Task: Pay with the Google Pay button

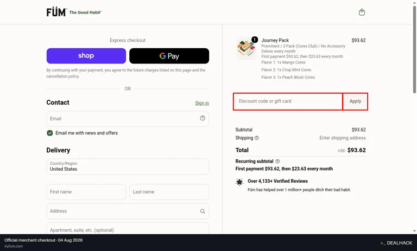Action: pos(169,56)
